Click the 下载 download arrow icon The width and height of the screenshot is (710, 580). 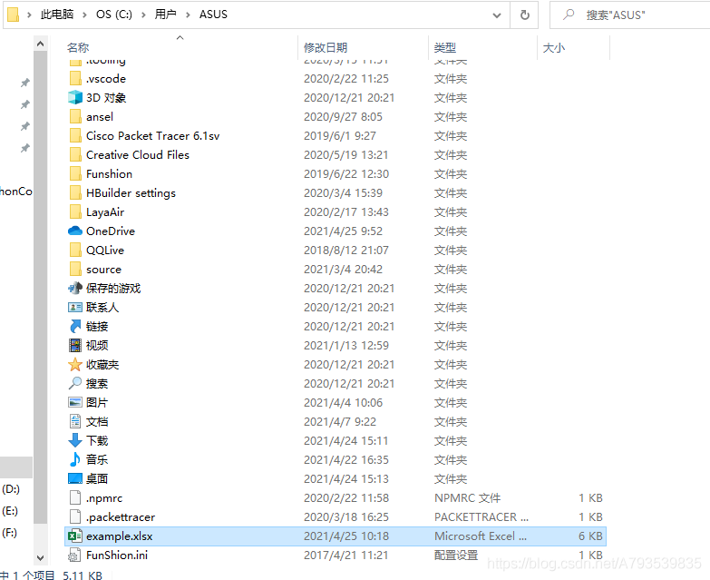74,440
